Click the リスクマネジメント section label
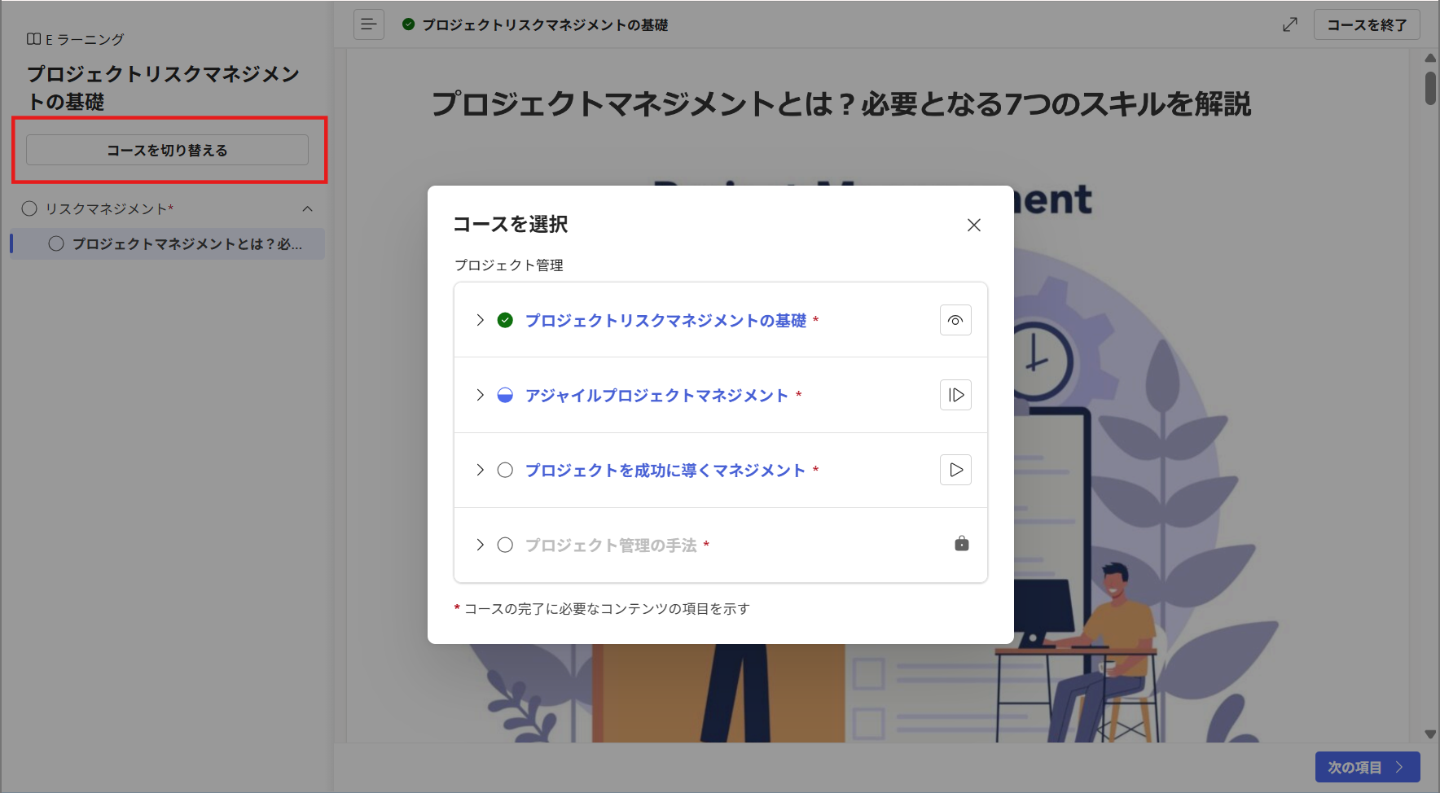This screenshot has width=1440, height=793. (107, 209)
